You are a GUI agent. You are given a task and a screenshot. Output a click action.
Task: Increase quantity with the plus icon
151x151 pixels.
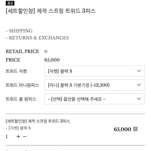(18, 137)
